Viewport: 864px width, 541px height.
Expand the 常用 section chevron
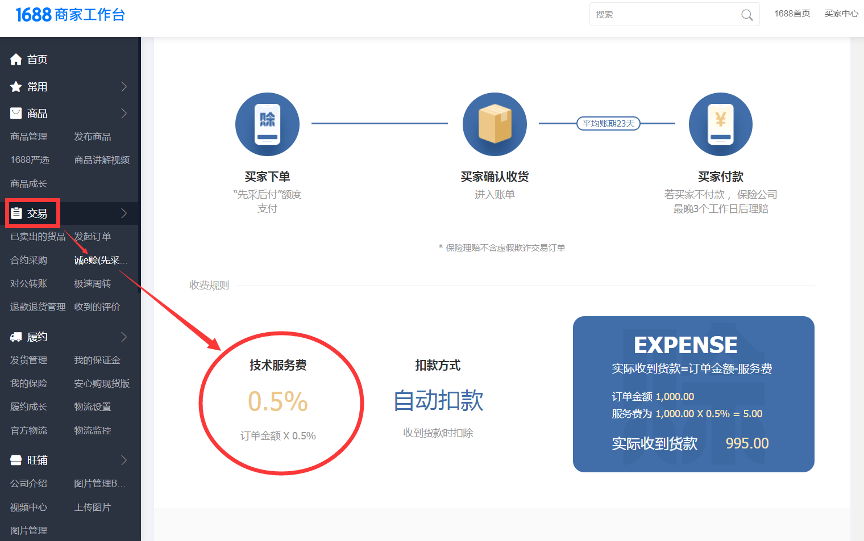124,87
